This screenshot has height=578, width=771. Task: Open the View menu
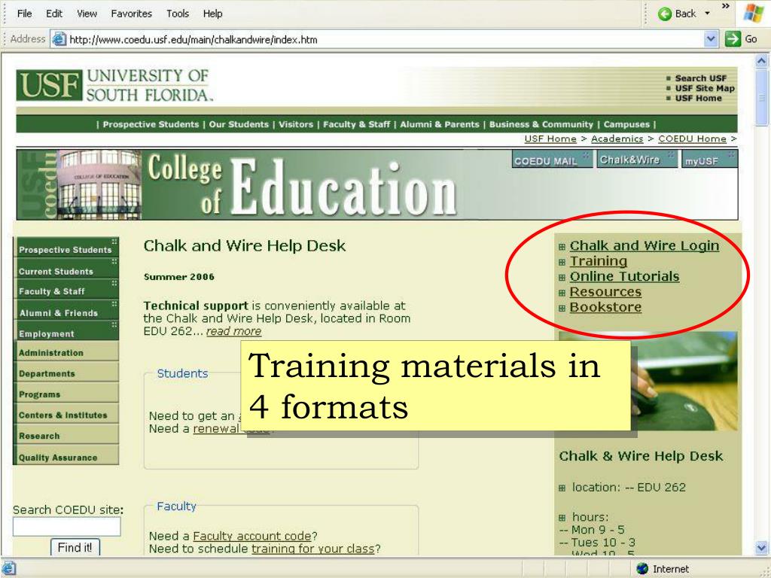pyautogui.click(x=87, y=14)
